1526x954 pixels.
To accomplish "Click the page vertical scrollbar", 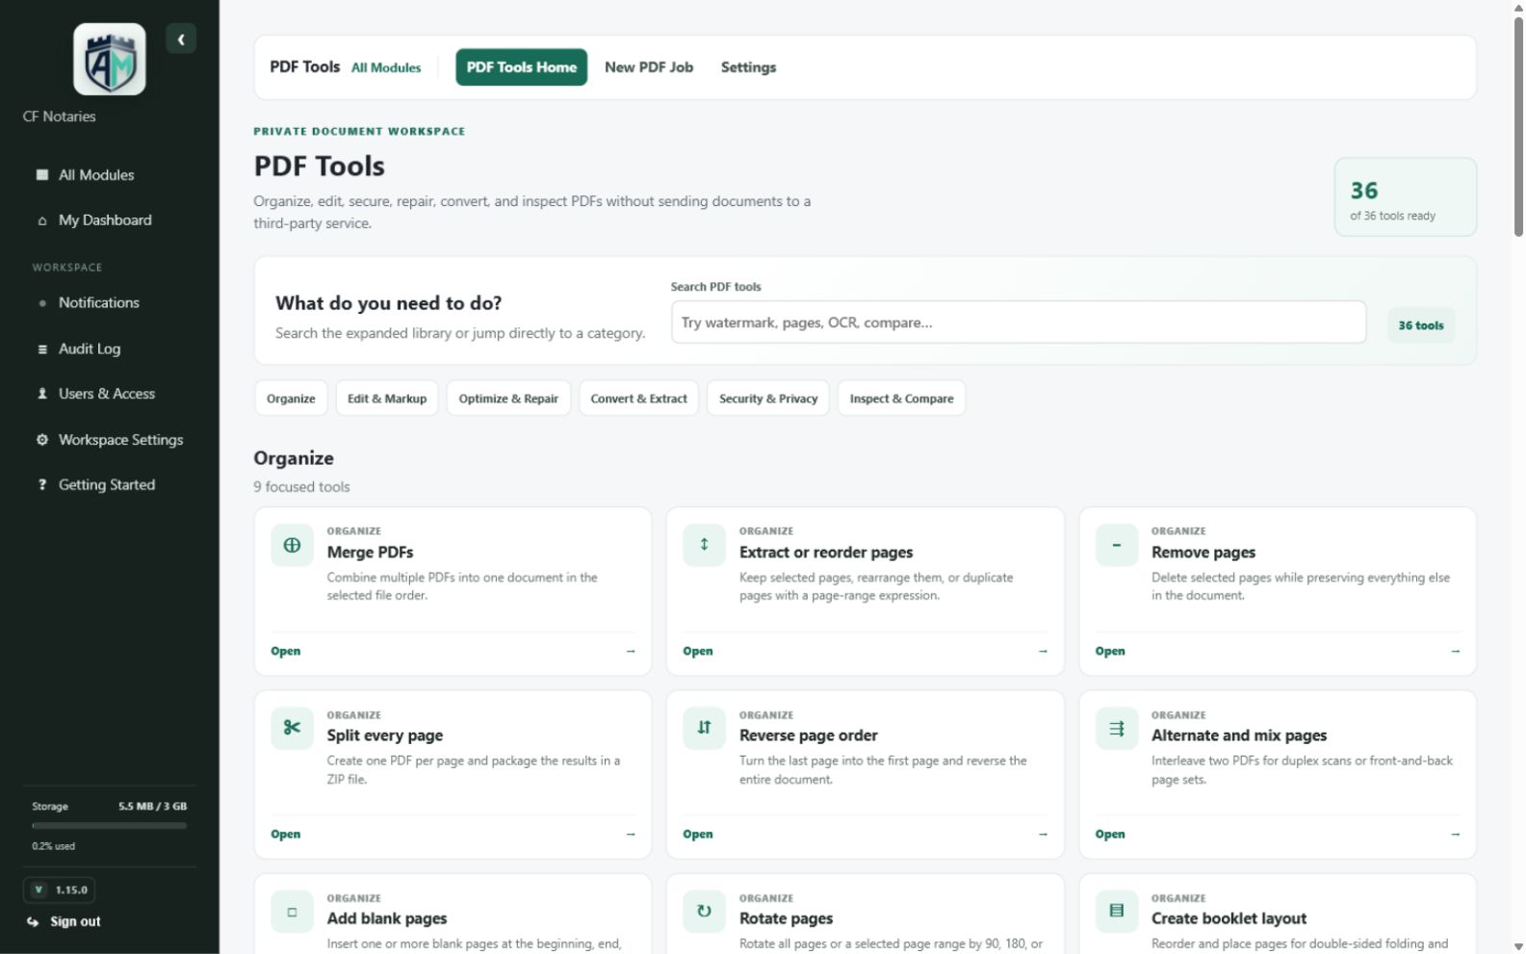I will pos(1518,125).
